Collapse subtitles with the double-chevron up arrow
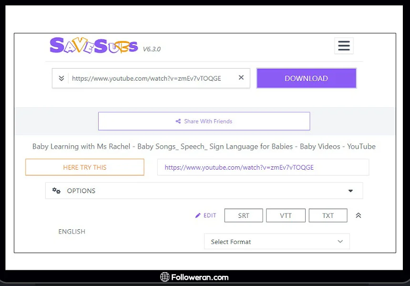Screen dimensions: 410x286 tap(359, 215)
